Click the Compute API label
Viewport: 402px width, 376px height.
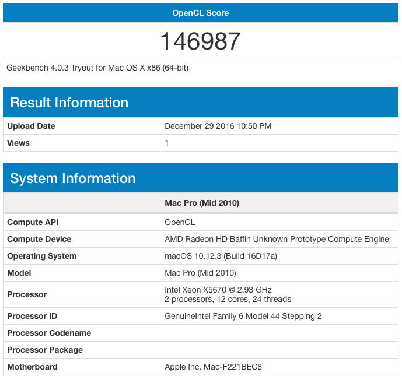click(x=33, y=222)
